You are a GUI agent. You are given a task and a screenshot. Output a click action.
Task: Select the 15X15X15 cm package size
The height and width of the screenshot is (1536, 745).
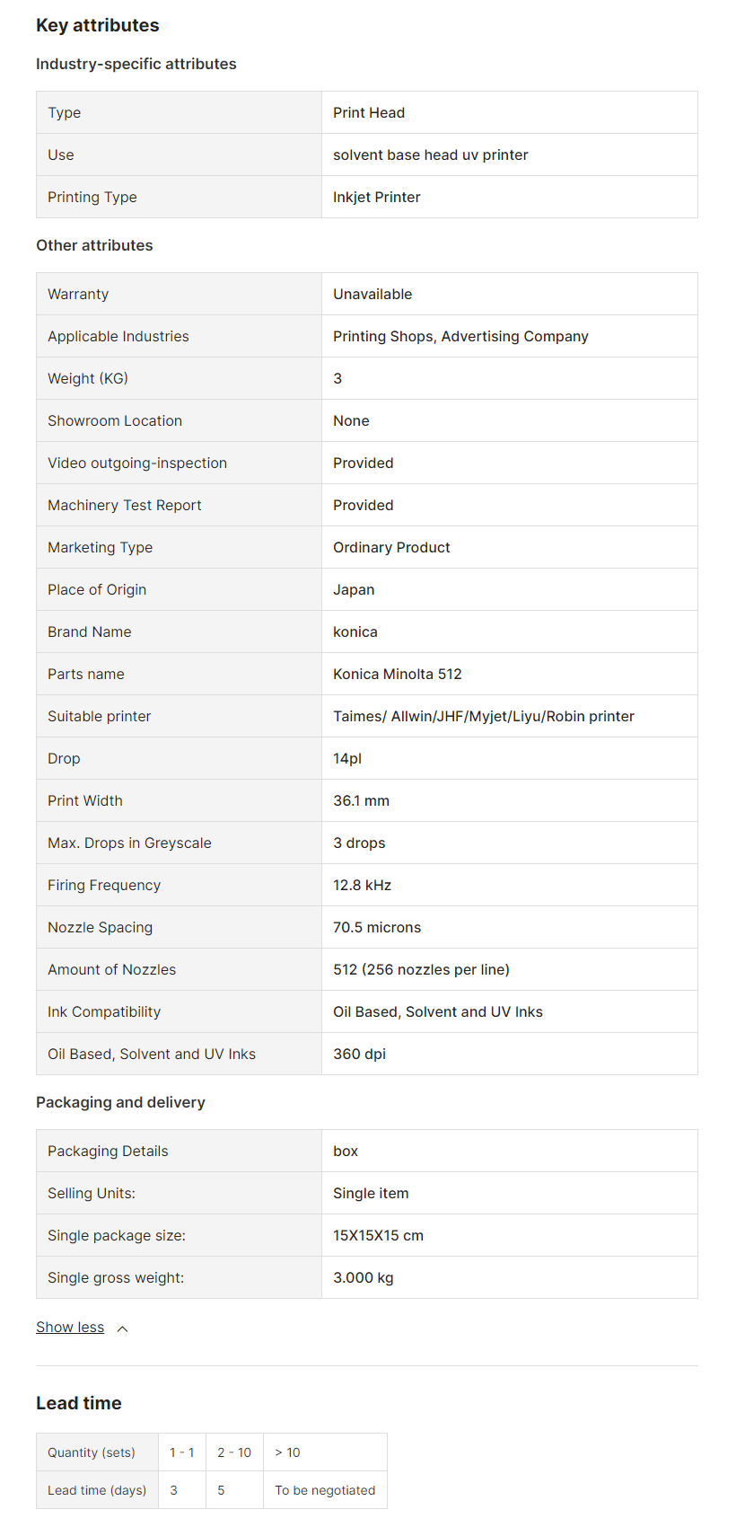click(x=378, y=1235)
